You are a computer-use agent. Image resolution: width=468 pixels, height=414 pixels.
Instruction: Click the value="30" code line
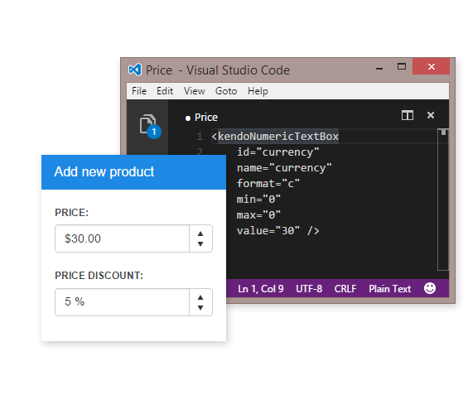[277, 231]
